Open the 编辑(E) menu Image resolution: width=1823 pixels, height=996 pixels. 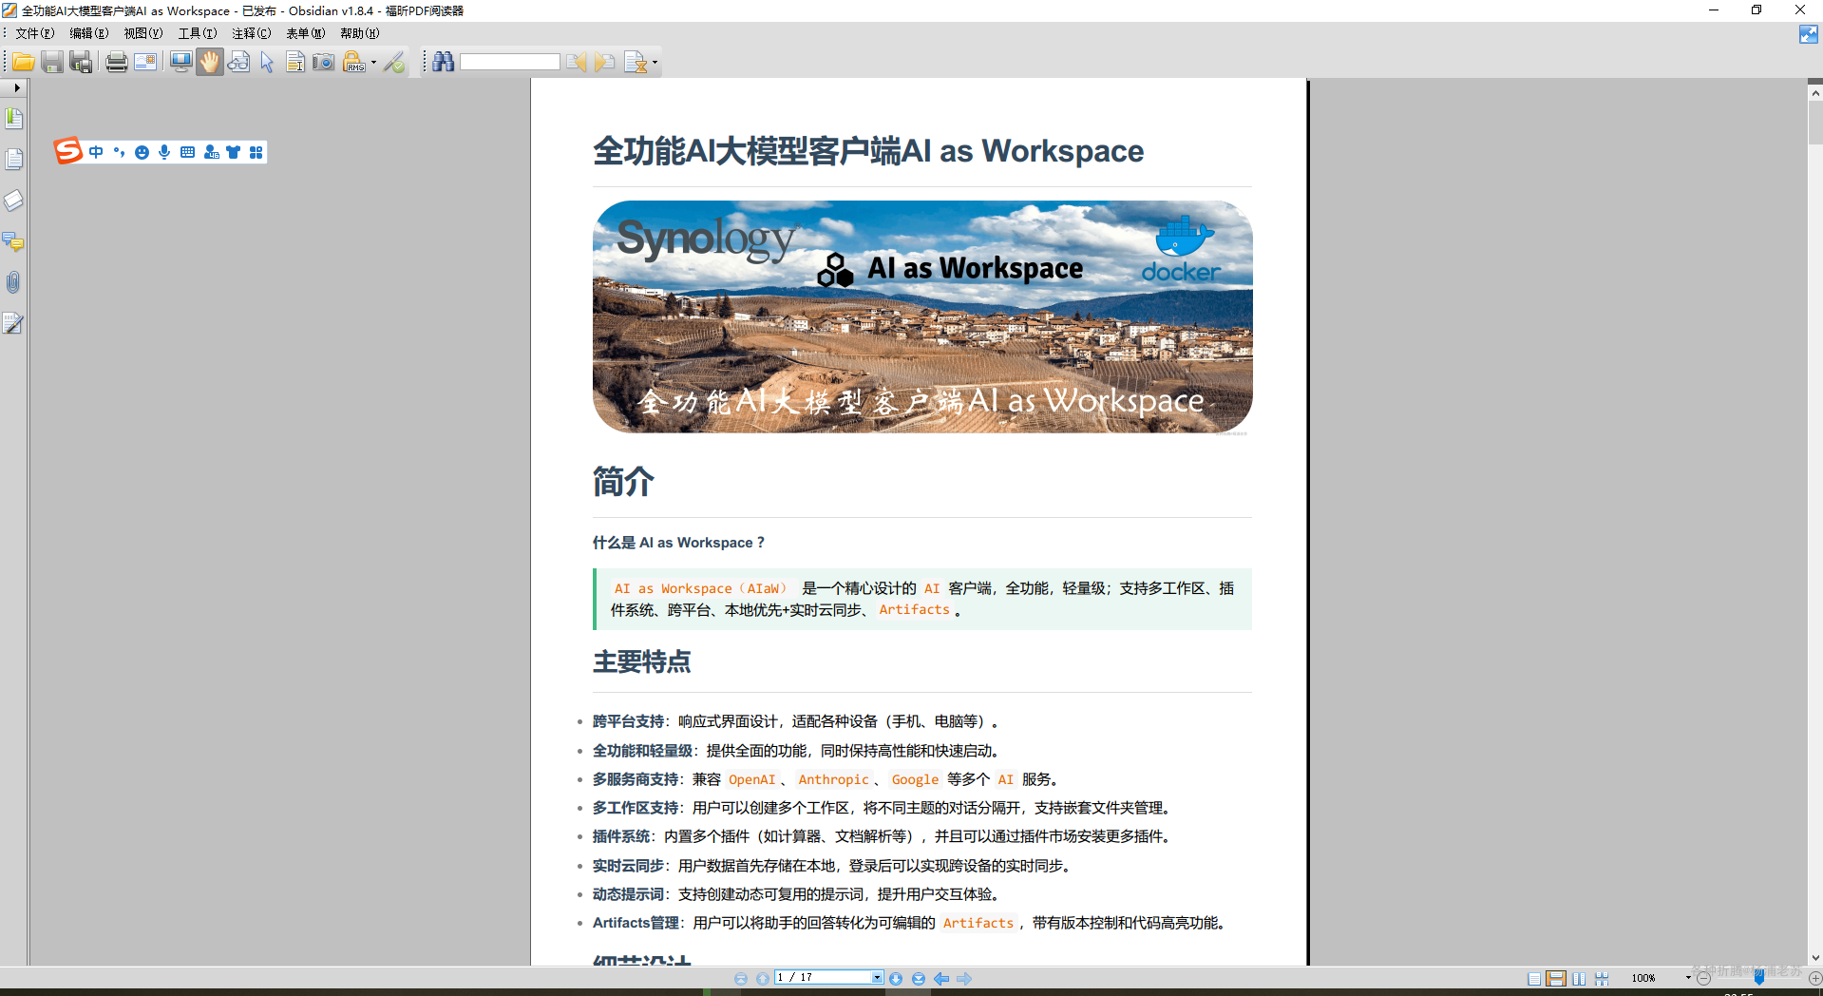tap(89, 33)
